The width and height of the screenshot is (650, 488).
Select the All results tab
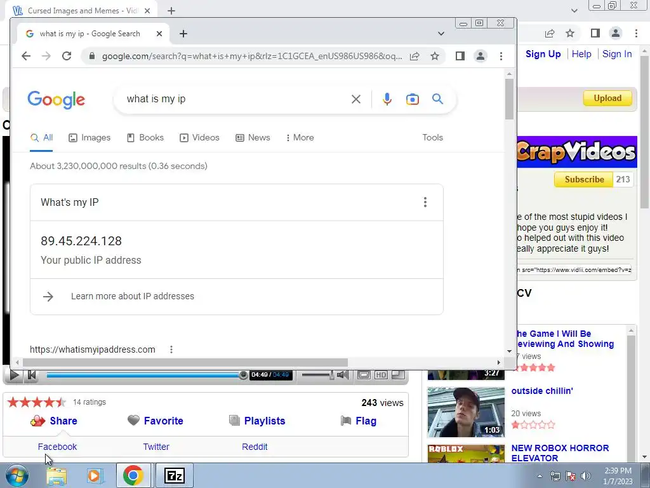click(x=41, y=137)
